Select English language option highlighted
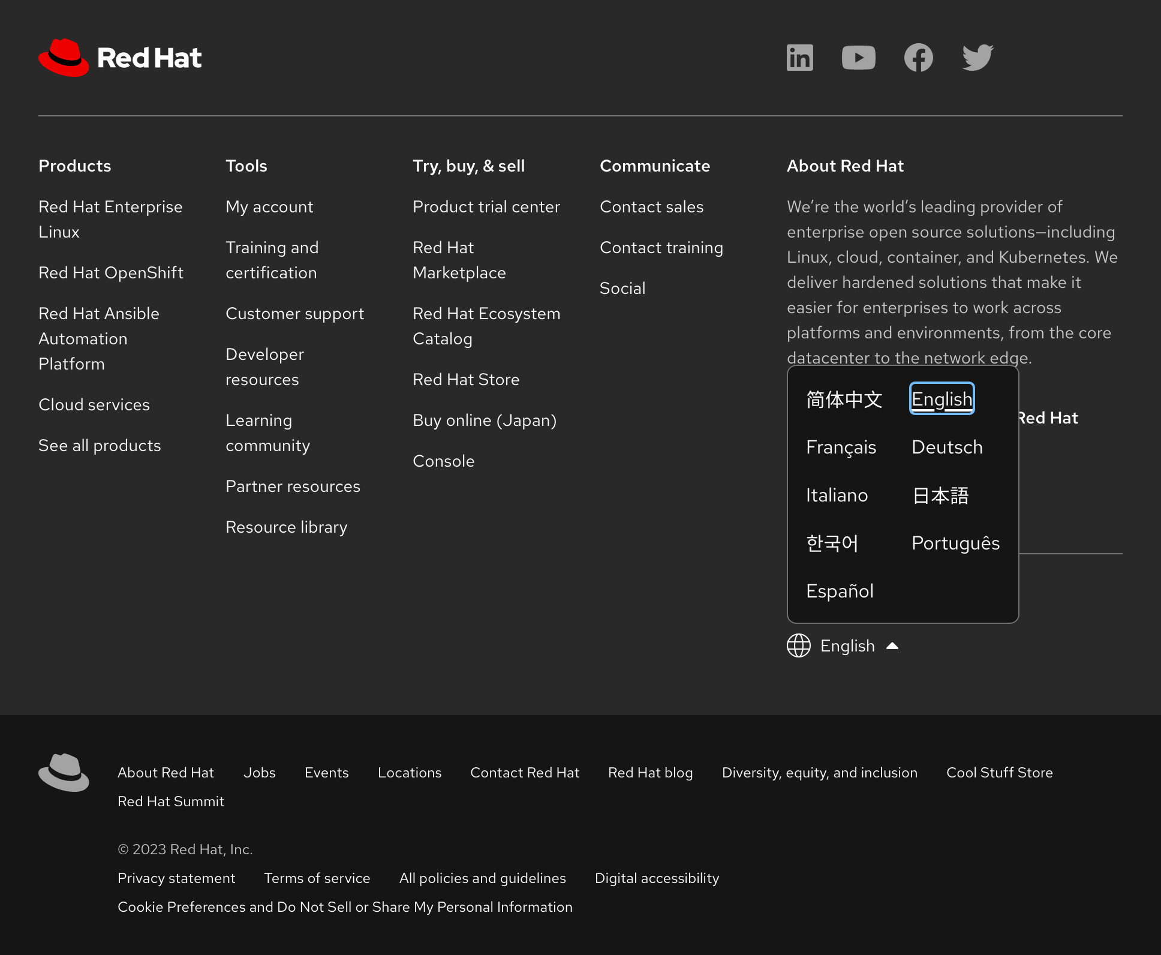 coord(941,400)
